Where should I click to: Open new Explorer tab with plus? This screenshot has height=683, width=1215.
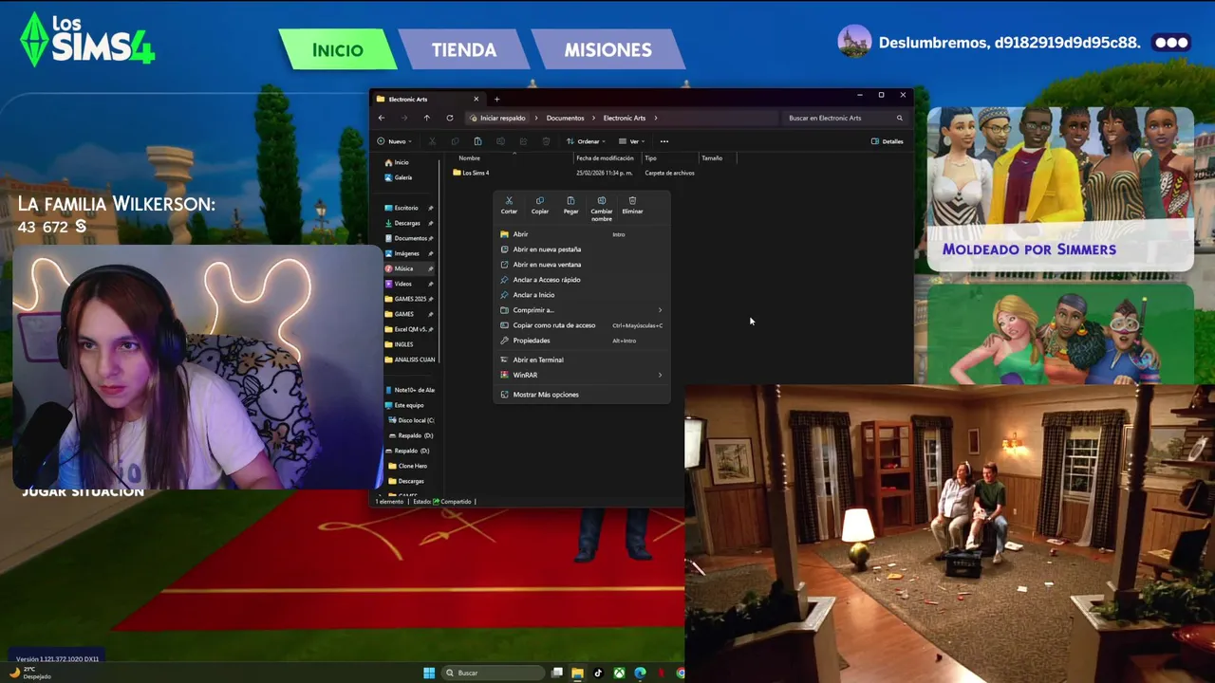tap(496, 99)
